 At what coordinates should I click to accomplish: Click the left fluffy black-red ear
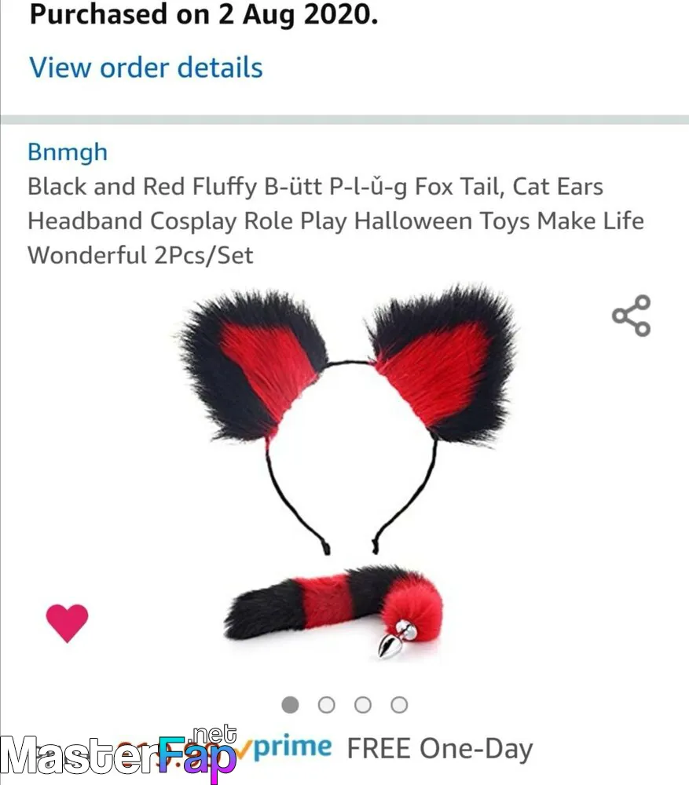click(x=253, y=366)
